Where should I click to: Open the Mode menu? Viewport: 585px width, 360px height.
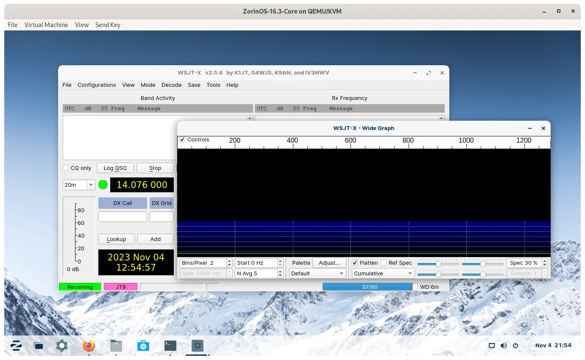click(148, 85)
